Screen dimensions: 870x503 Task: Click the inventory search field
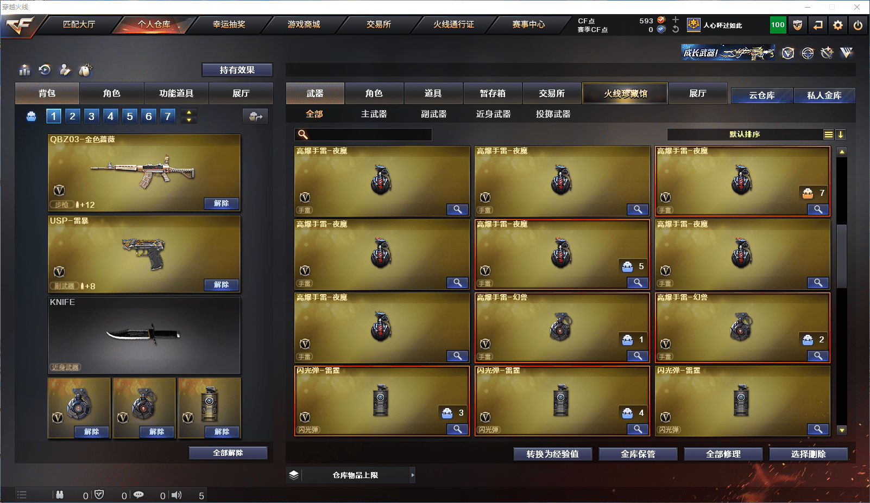point(363,135)
